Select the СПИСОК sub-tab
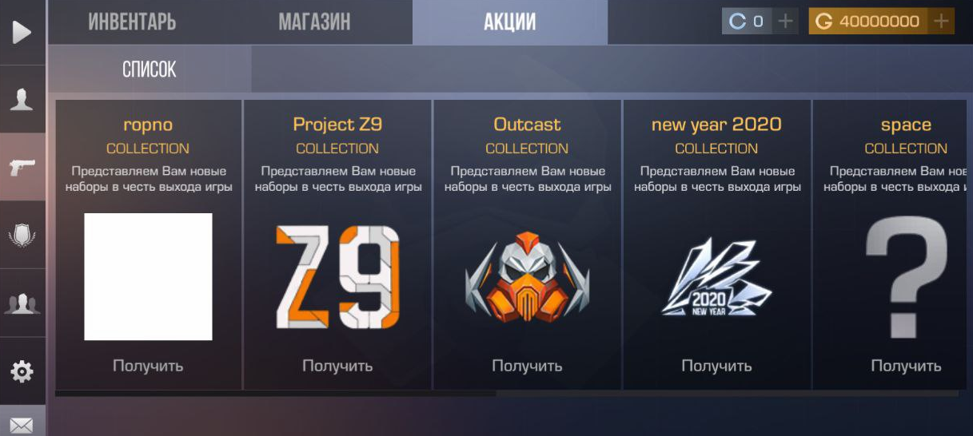Viewport: 973px width, 436px height. point(150,69)
